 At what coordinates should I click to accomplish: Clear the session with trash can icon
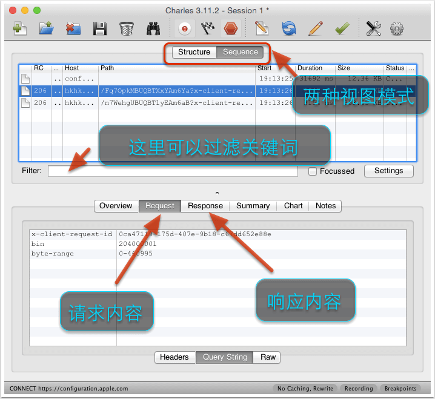pyautogui.click(x=127, y=28)
